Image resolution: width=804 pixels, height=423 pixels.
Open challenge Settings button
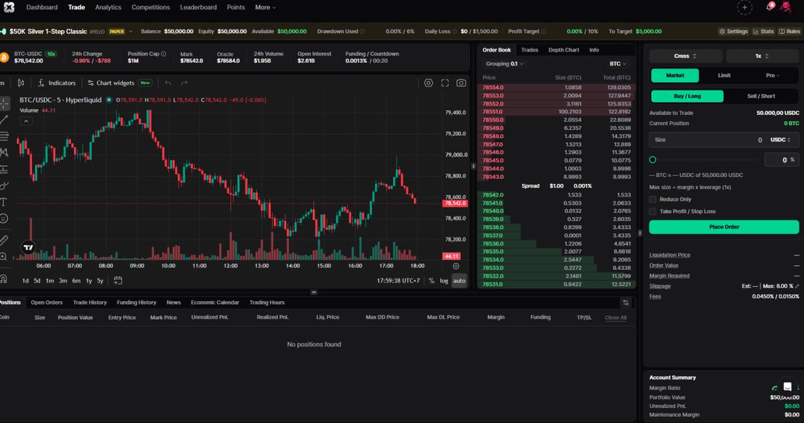click(x=732, y=31)
